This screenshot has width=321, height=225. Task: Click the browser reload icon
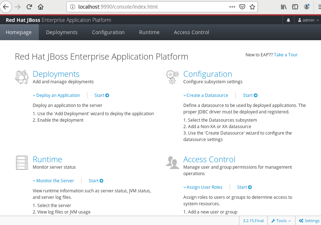pyautogui.click(x=29, y=6)
